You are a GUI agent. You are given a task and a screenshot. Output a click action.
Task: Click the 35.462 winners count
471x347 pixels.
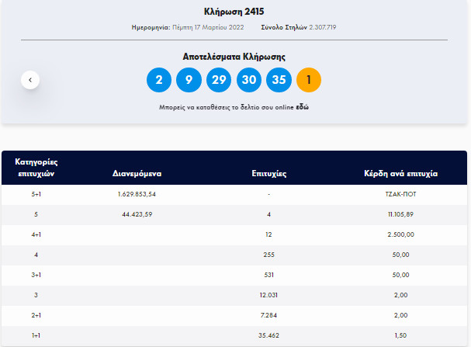(267, 336)
